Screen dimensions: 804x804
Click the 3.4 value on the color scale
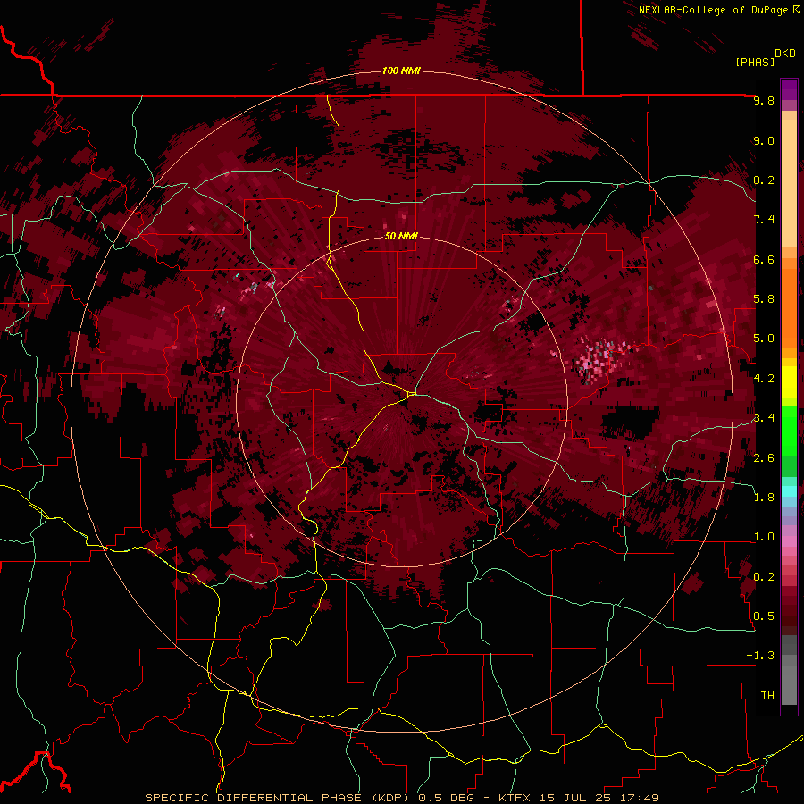764,418
